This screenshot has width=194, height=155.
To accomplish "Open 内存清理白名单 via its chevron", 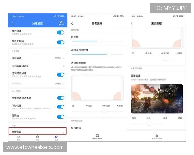I will pyautogui.click(x=64, y=66).
